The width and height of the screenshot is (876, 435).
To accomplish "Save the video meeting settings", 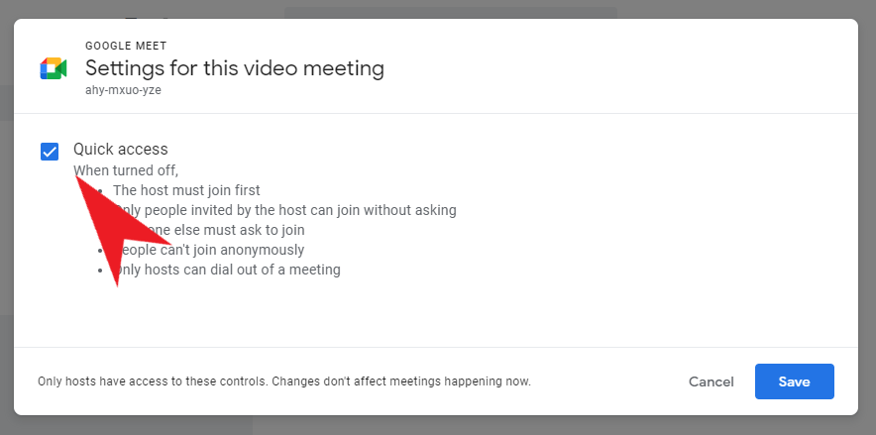I will click(794, 381).
